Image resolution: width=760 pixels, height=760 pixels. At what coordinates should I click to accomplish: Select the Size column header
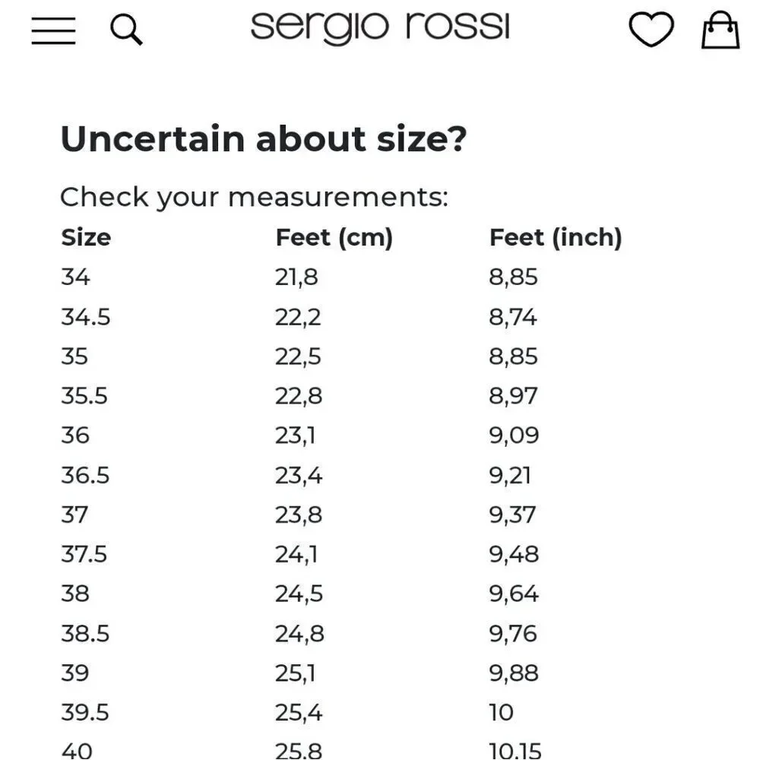[86, 237]
